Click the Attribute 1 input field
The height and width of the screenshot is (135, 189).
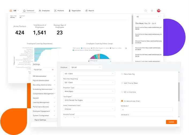(147, 110)
